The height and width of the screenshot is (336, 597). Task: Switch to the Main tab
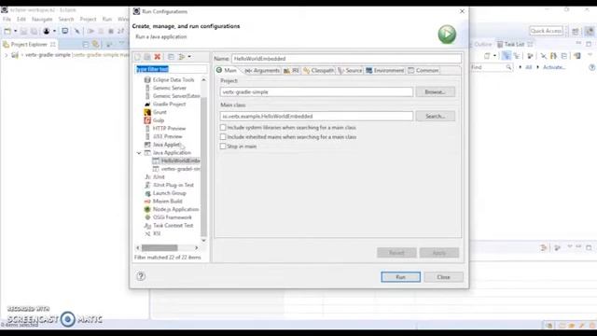[227, 71]
